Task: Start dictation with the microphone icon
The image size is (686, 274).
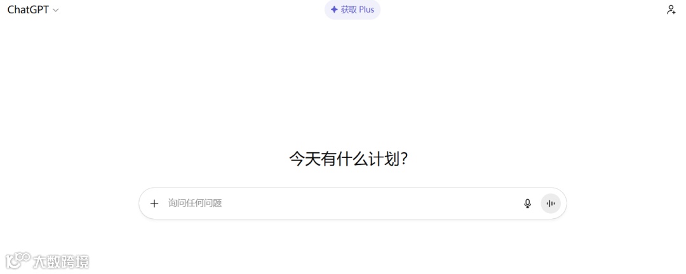Action: pyautogui.click(x=528, y=203)
